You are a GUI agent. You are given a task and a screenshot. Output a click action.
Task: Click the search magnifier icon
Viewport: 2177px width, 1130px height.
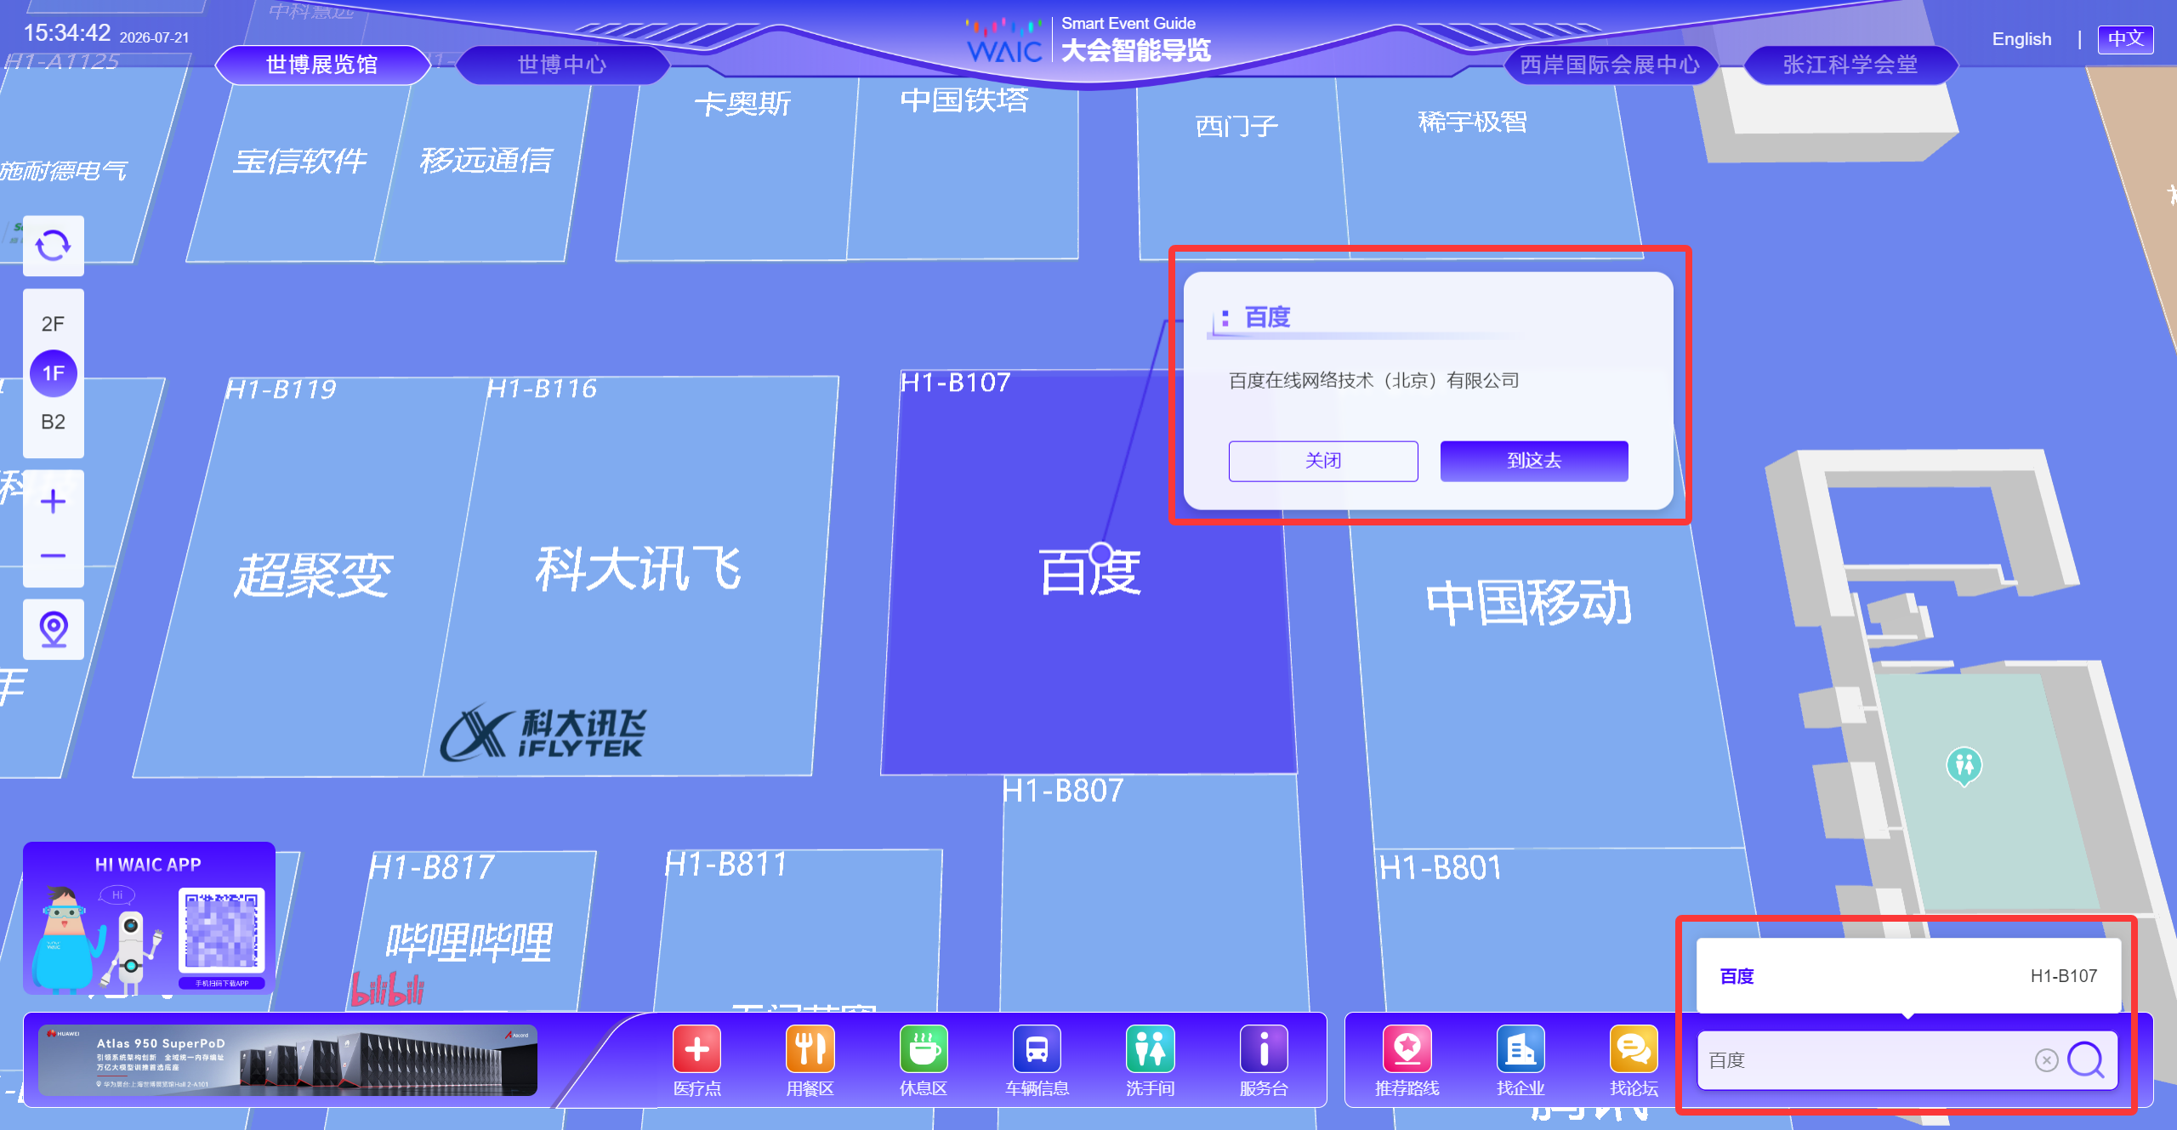point(2086,1059)
